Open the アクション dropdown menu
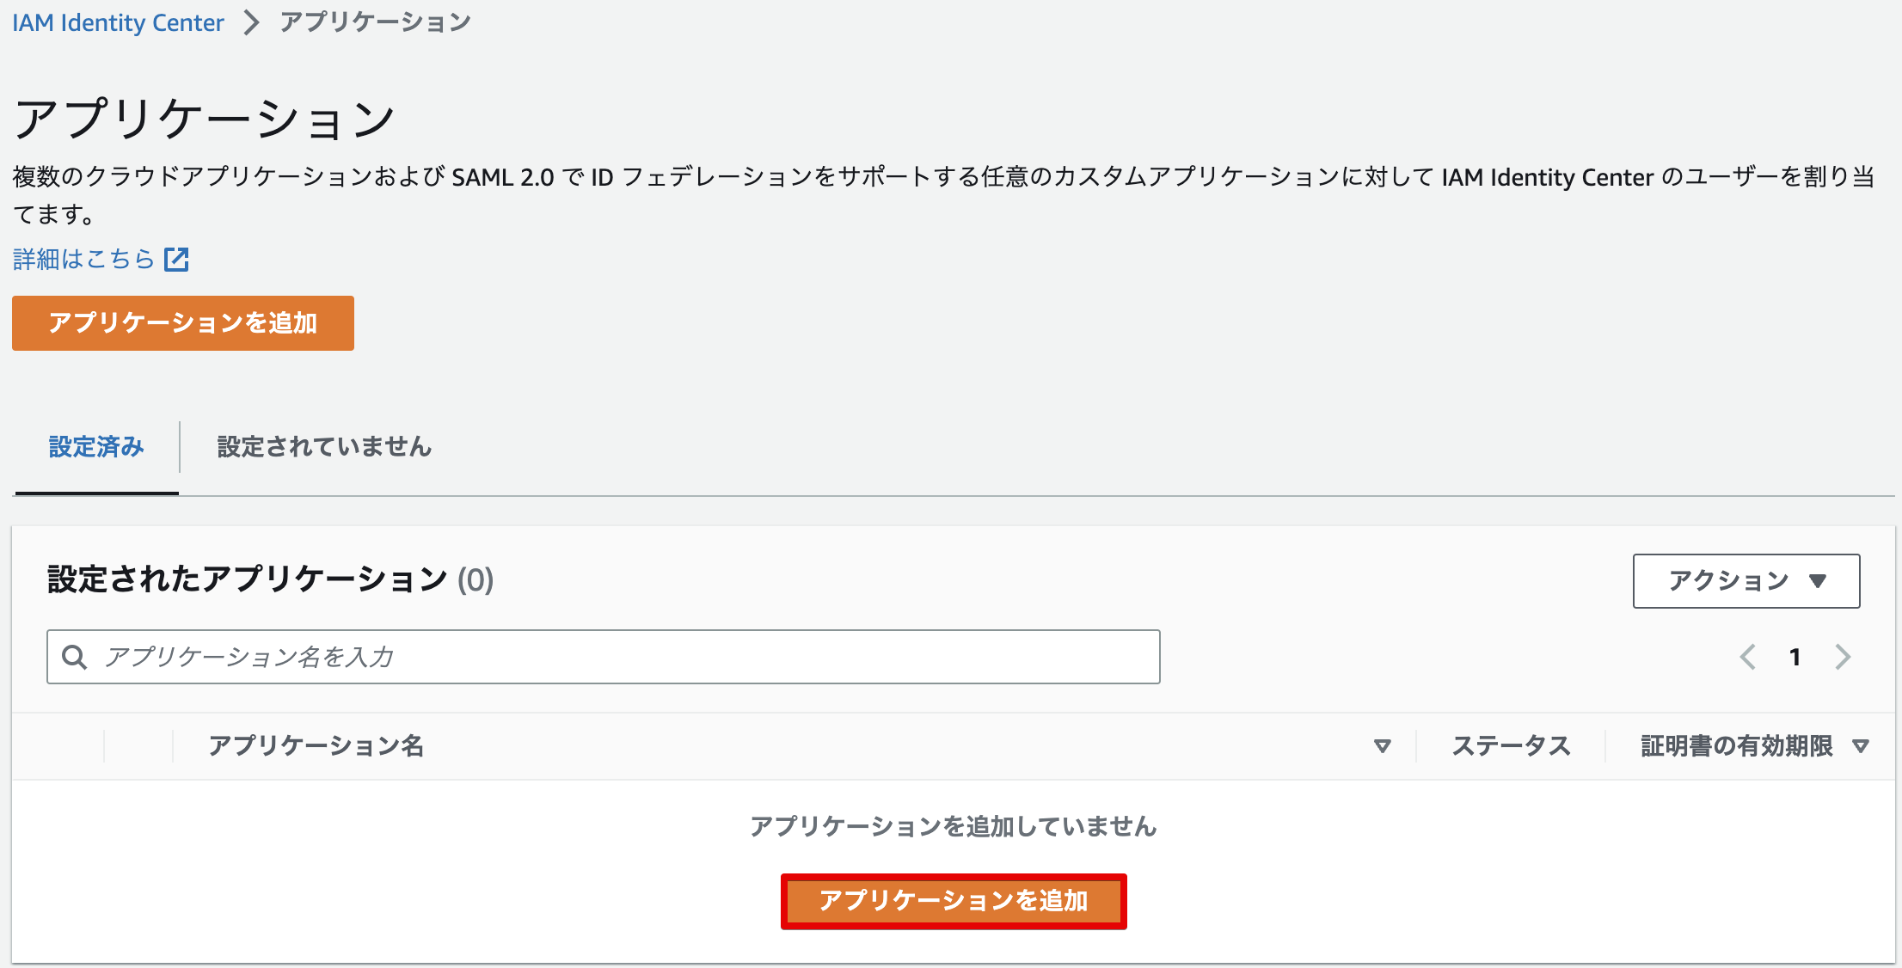This screenshot has height=968, width=1902. 1746,581
